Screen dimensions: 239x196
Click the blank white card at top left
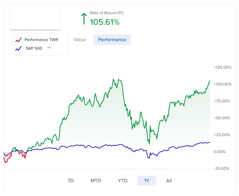tap(35, 19)
